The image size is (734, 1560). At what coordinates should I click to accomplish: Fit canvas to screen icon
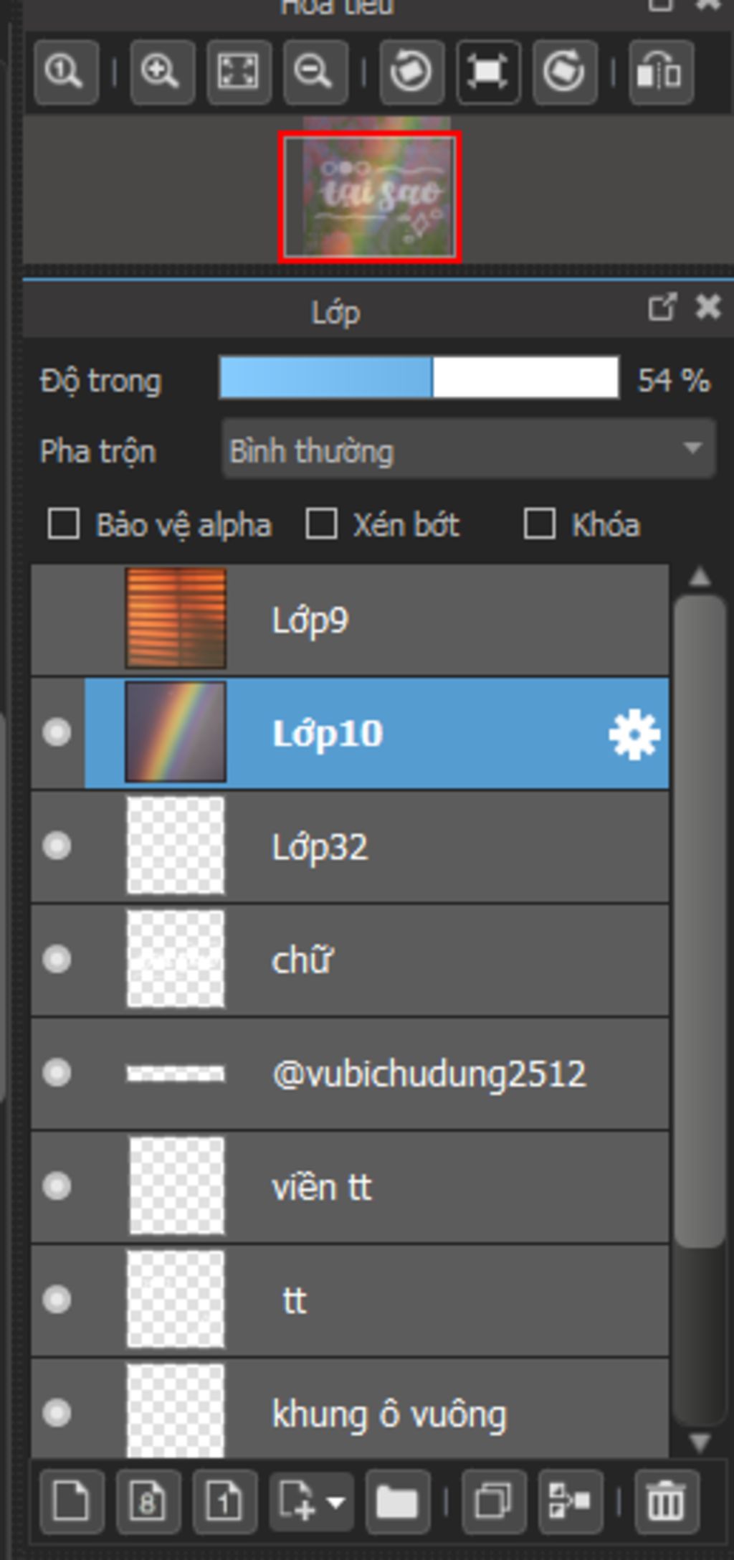(239, 72)
